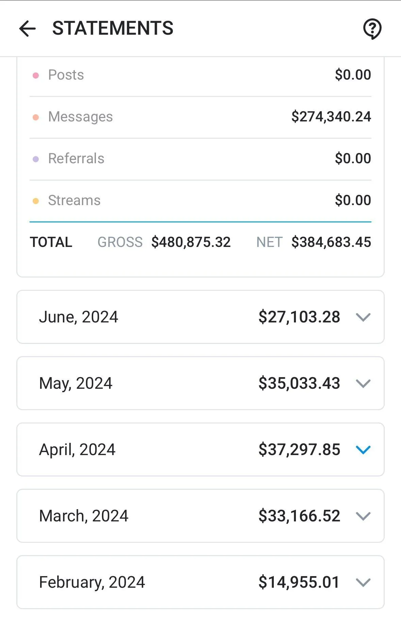Open the help question mark icon
Image resolution: width=401 pixels, height=618 pixels.
[372, 29]
